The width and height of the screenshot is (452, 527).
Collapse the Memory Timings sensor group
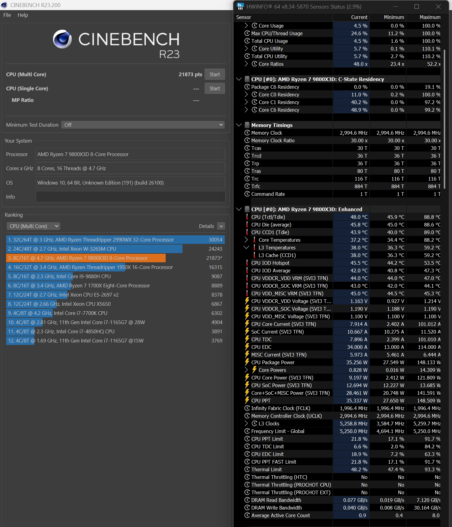[239, 125]
